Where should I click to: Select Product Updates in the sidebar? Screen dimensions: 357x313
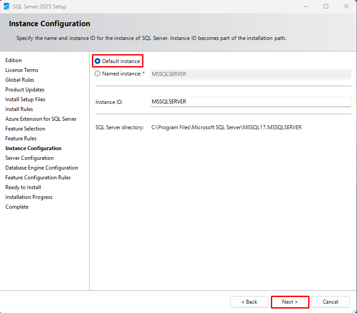(25, 90)
